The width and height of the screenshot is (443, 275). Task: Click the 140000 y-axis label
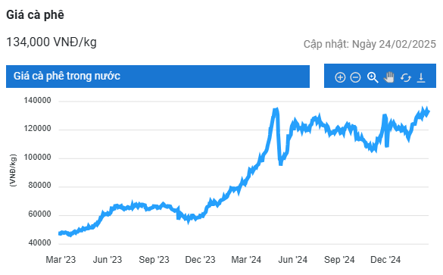tap(38, 100)
